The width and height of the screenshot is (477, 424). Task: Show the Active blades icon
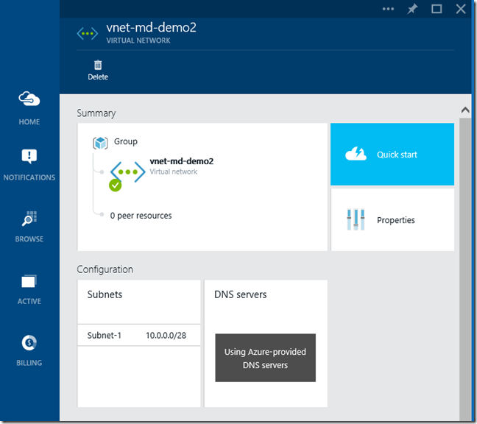click(x=29, y=280)
